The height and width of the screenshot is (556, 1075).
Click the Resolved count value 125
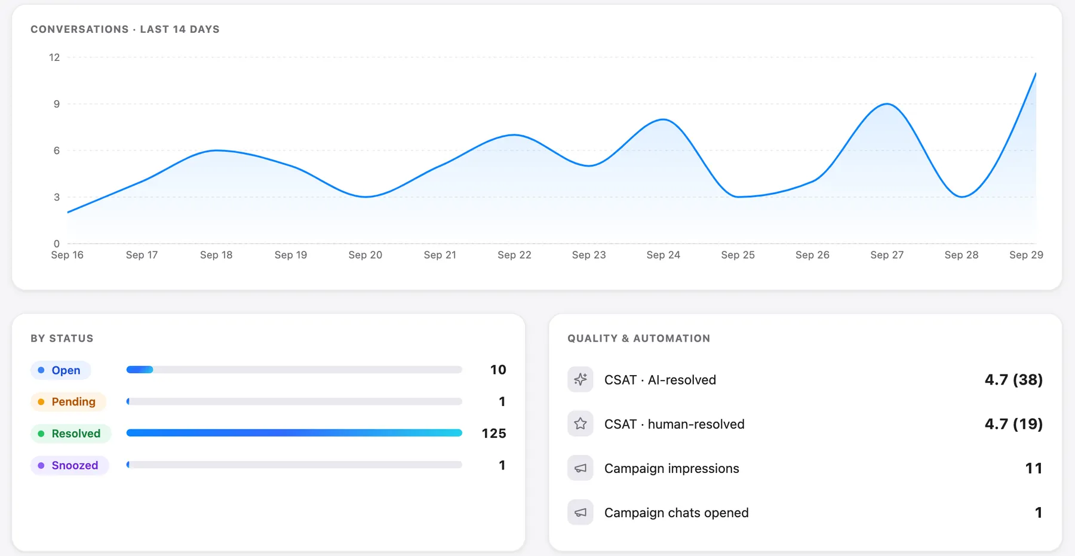494,433
